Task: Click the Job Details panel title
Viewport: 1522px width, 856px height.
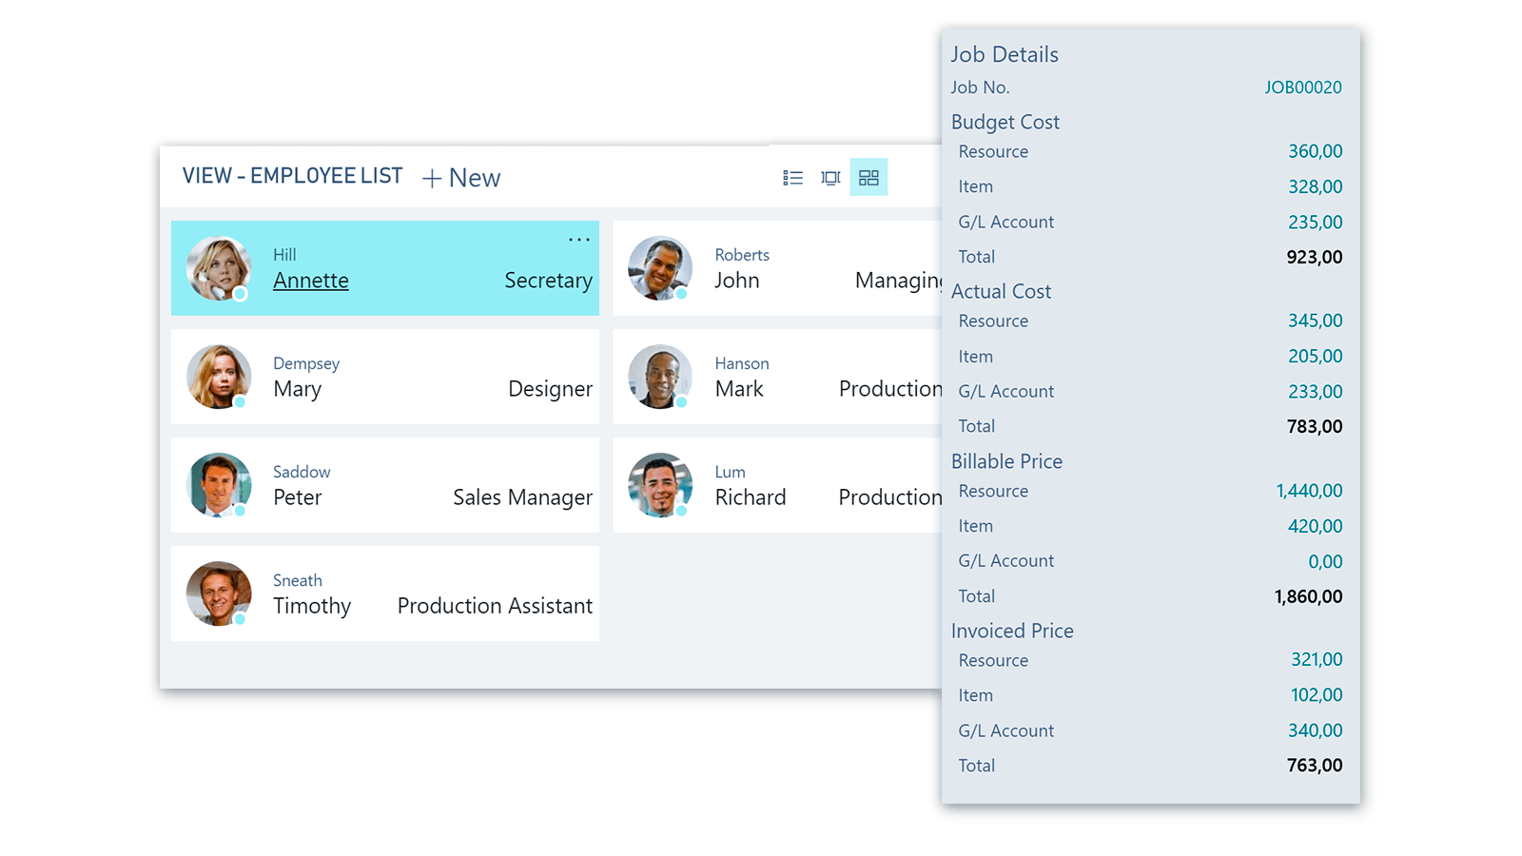Action: click(x=1004, y=54)
